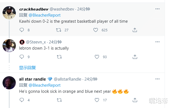Viewport: 171px width, 108px height.
Task: Open more options on crackheadbev's tweet
Action: pyautogui.click(x=157, y=9)
